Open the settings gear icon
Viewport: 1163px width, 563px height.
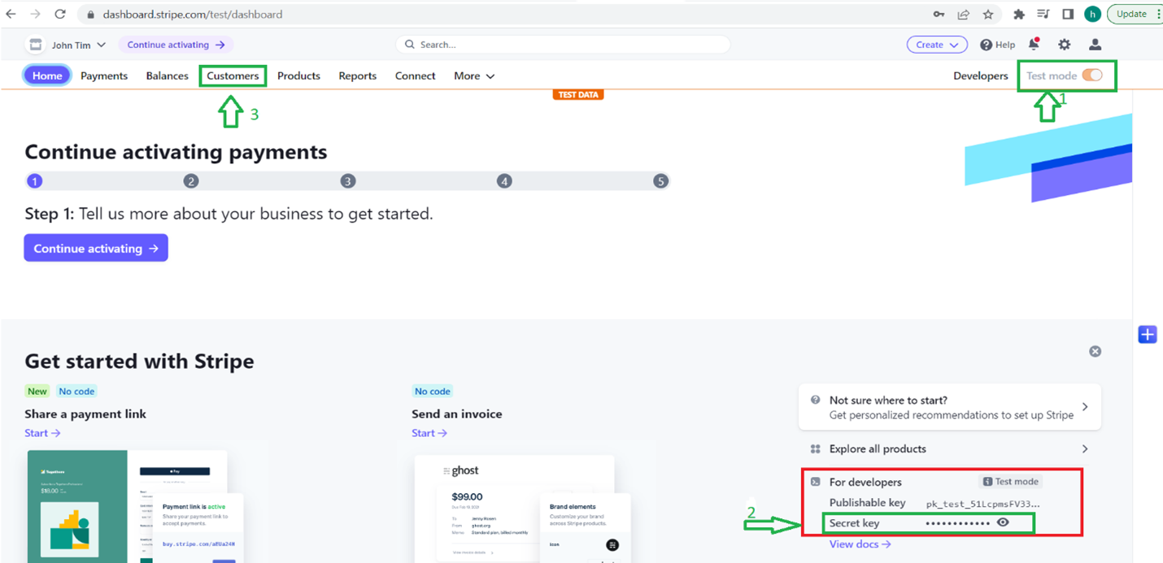pyautogui.click(x=1064, y=45)
